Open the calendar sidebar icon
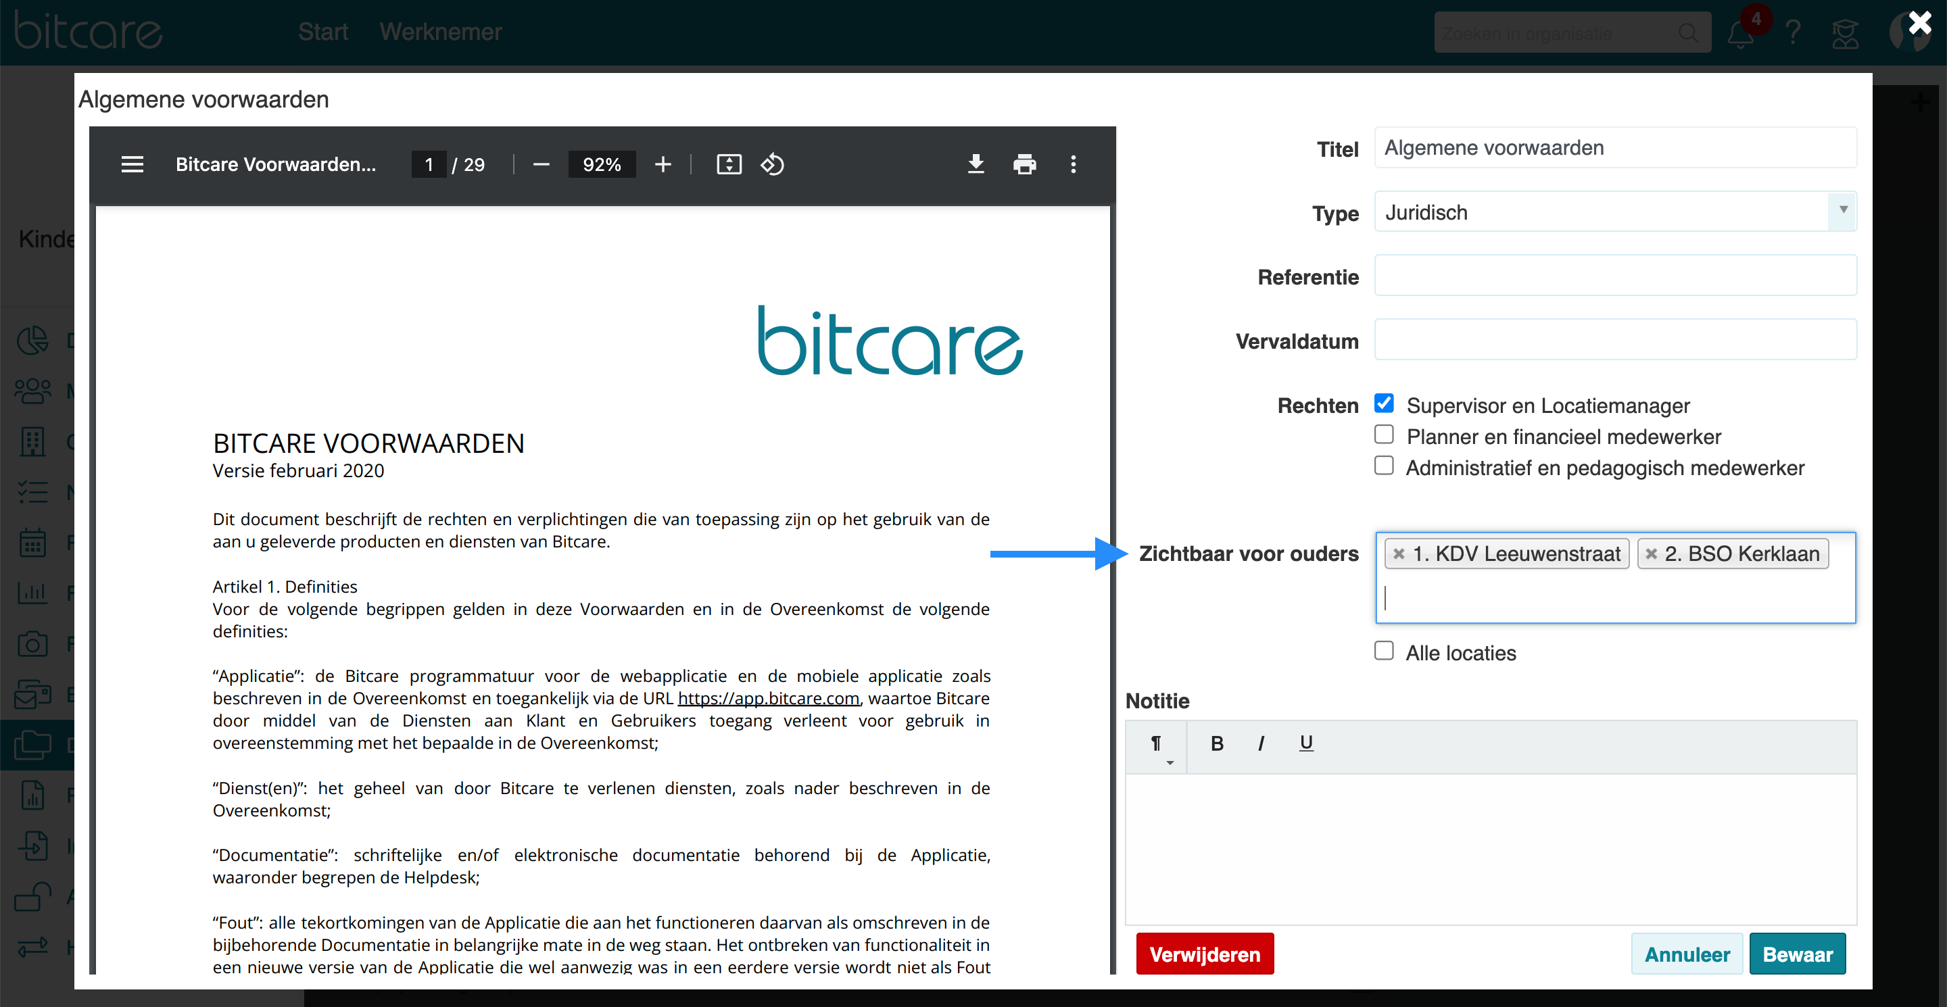 [x=32, y=543]
